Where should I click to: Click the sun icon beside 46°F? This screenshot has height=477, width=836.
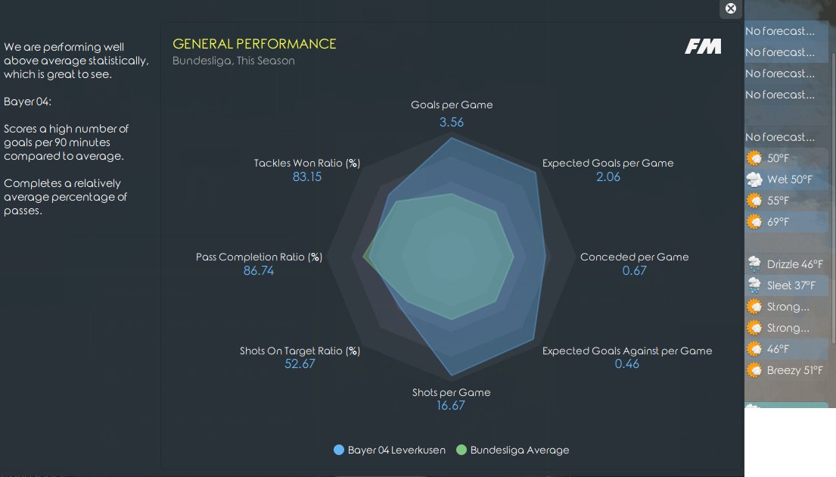tap(754, 349)
